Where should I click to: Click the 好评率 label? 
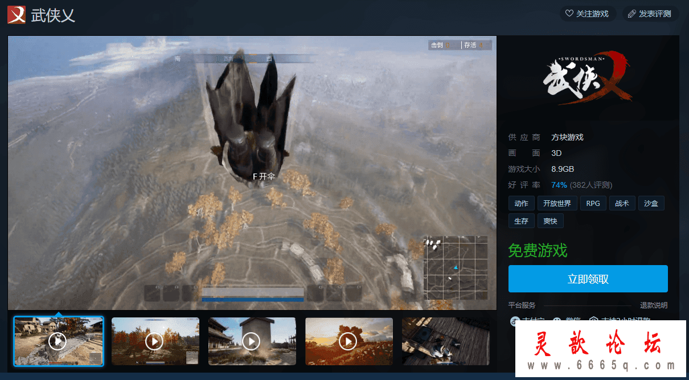(x=524, y=185)
